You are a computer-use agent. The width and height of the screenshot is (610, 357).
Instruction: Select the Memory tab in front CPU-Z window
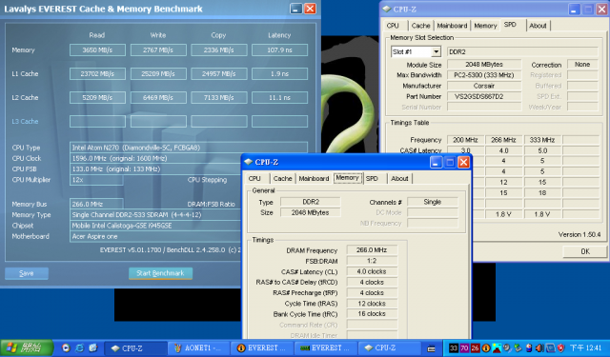[347, 177]
